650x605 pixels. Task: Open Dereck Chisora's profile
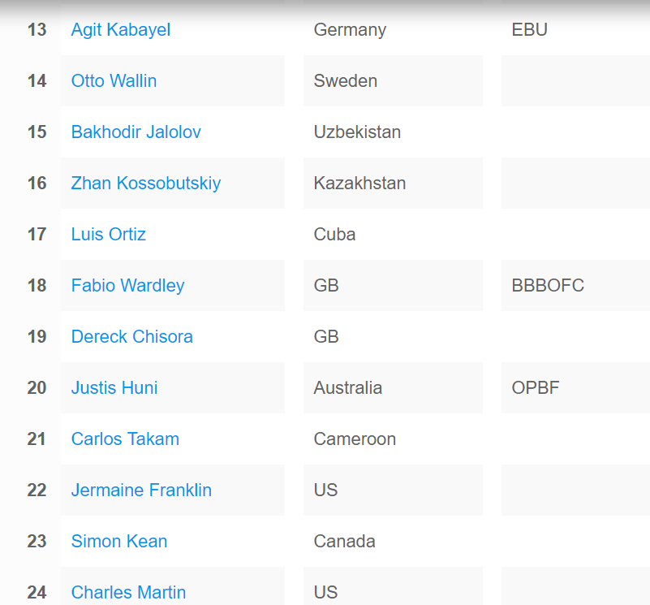point(131,337)
